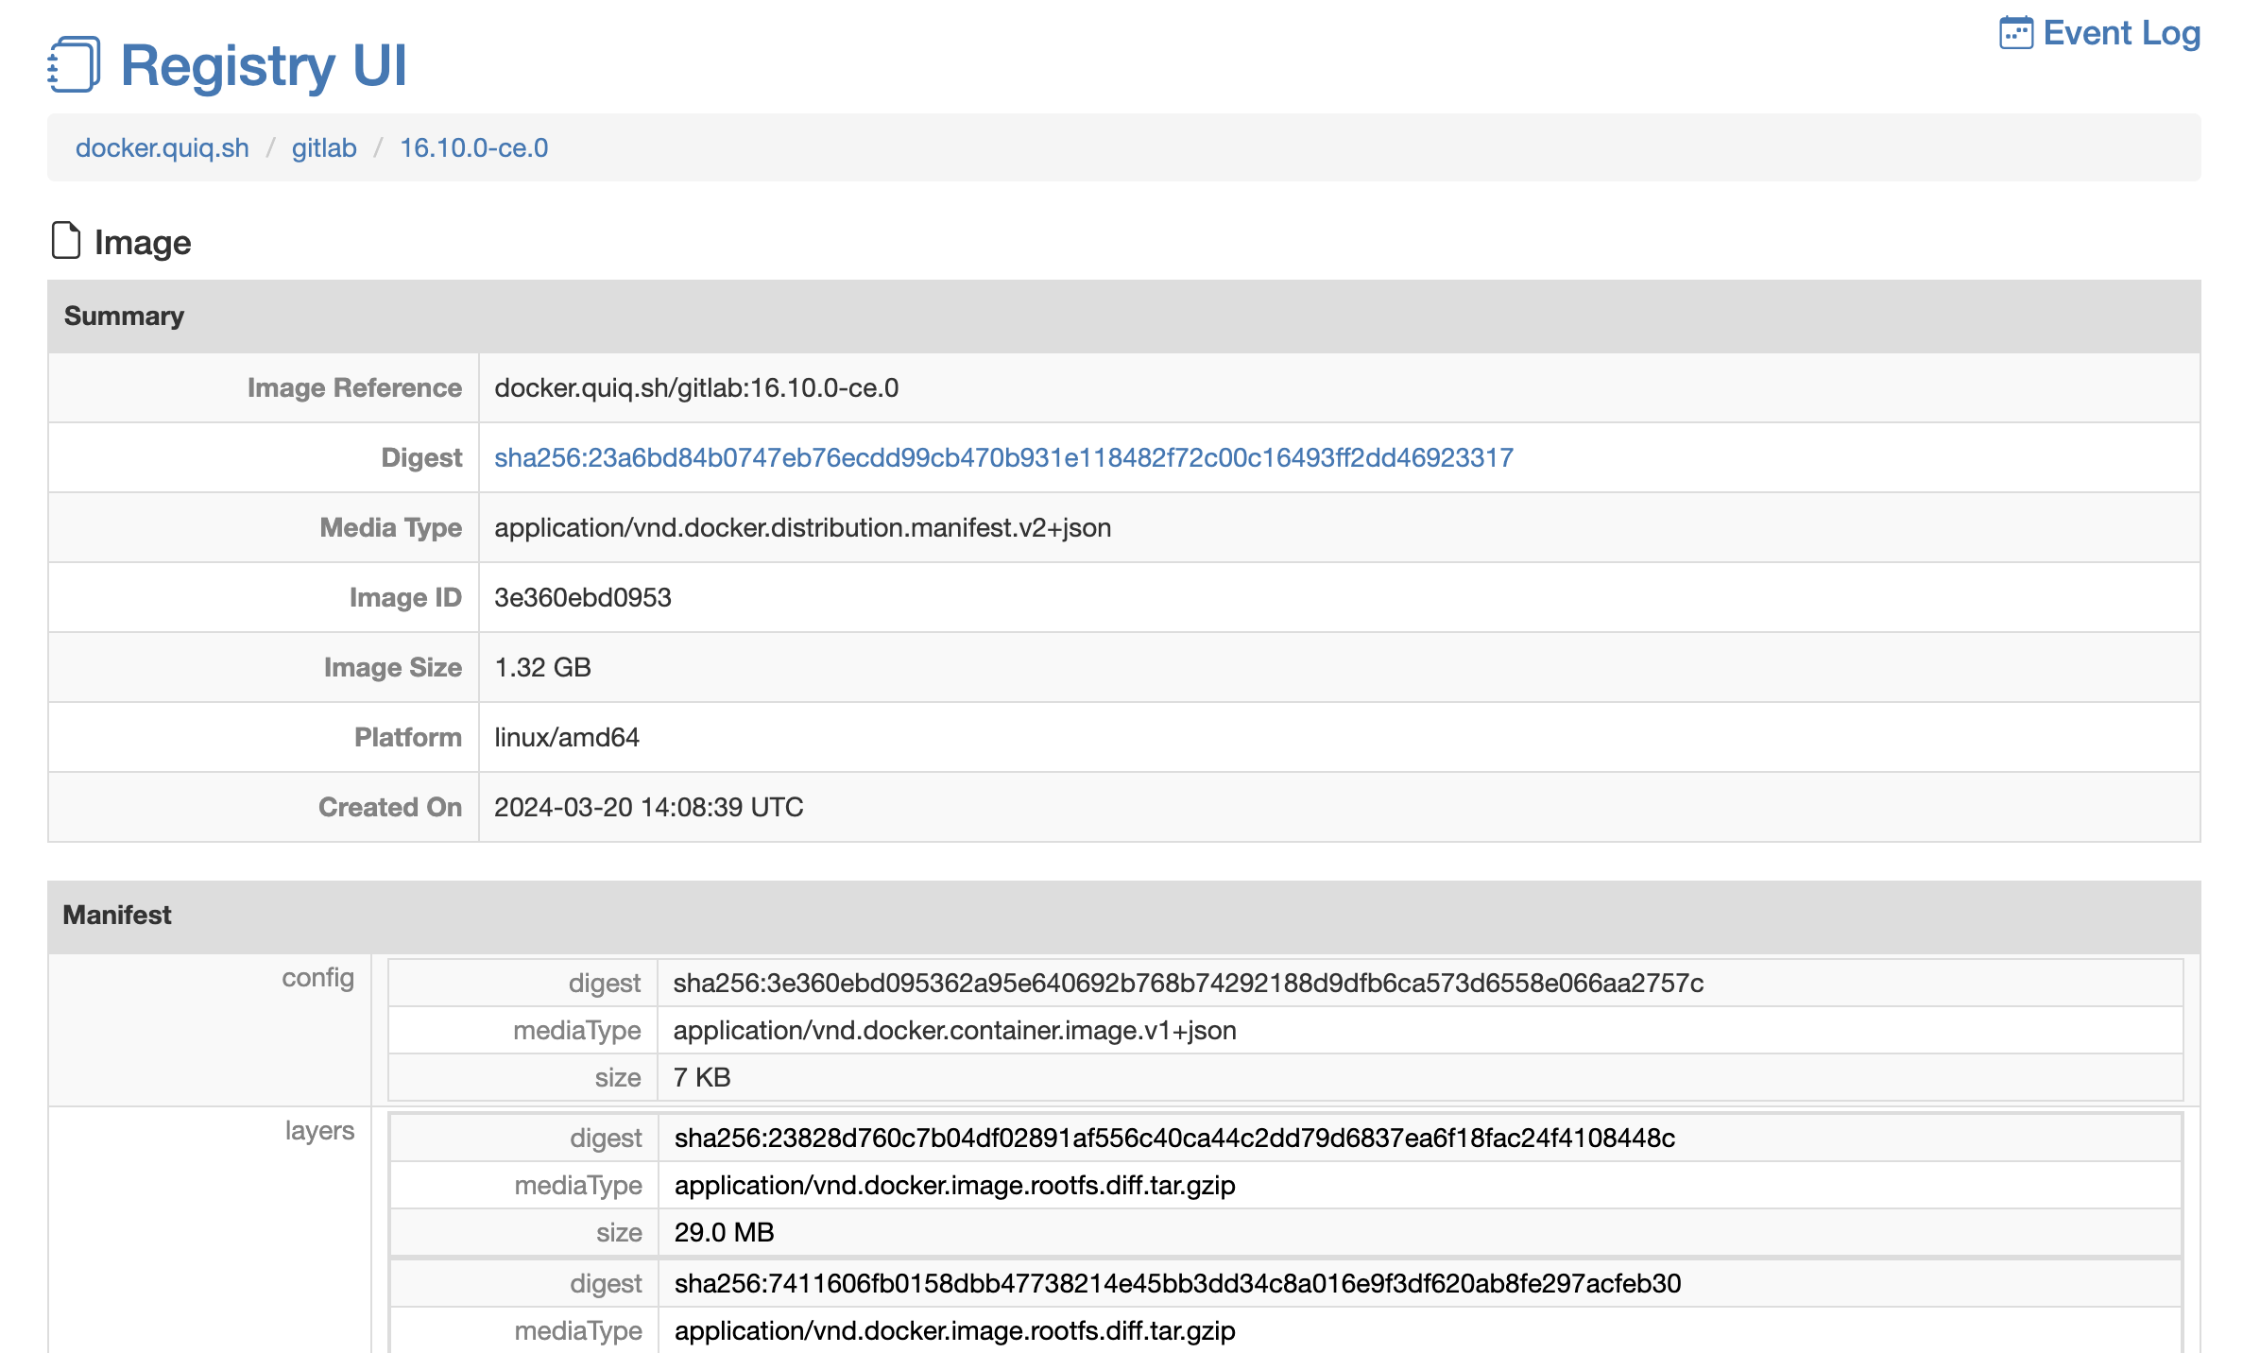The image size is (2260, 1353).
Task: Click the linux/amd64 platform value
Action: [566, 737]
